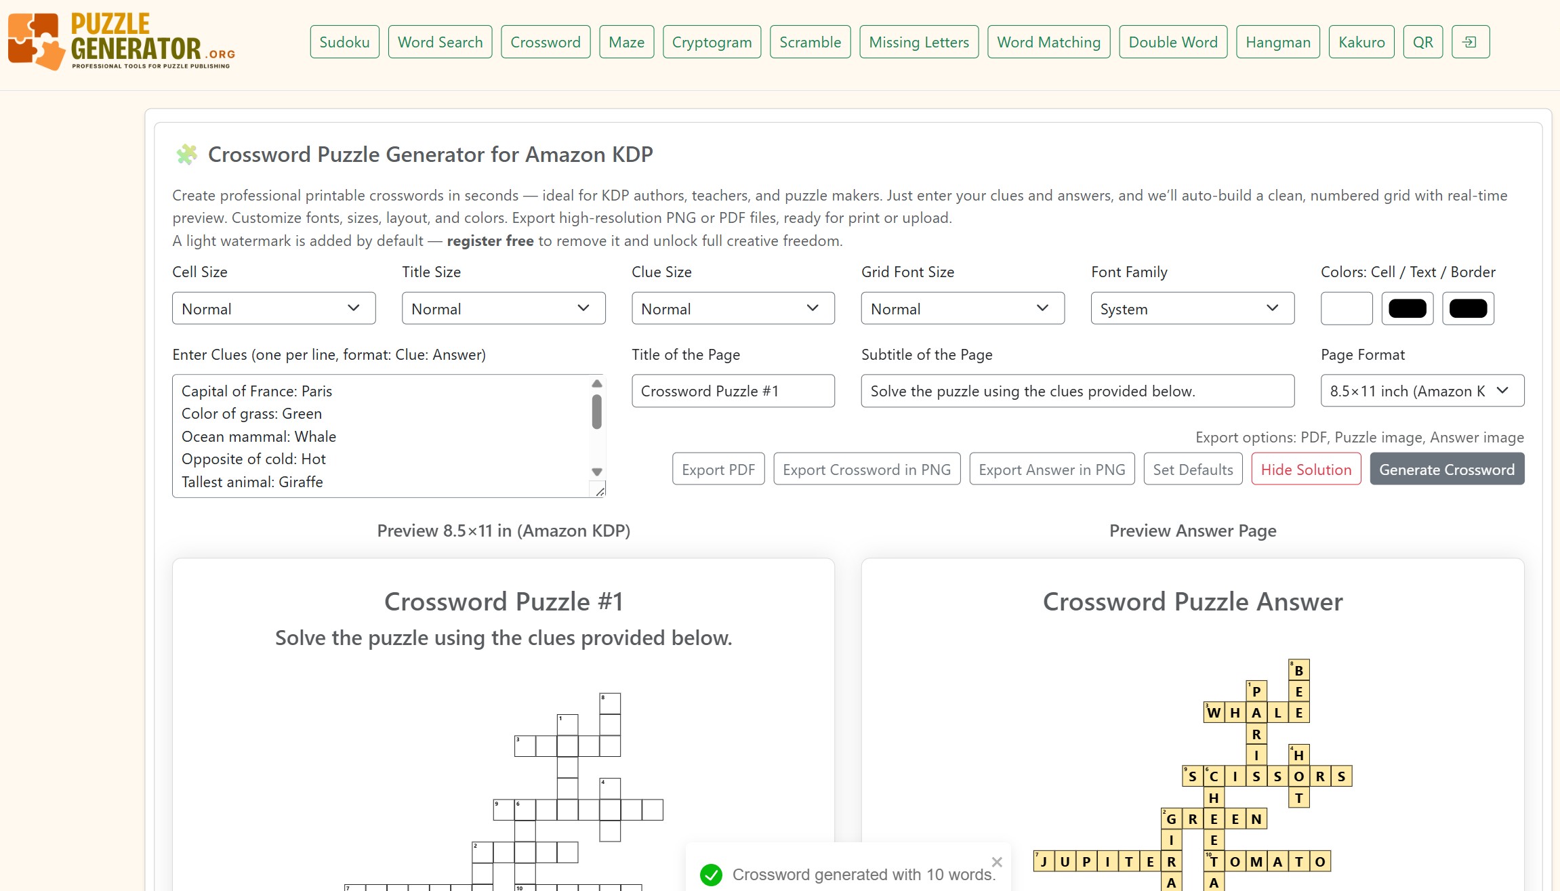Click the green checkmark in the notification
The height and width of the screenshot is (891, 1560).
[711, 874]
